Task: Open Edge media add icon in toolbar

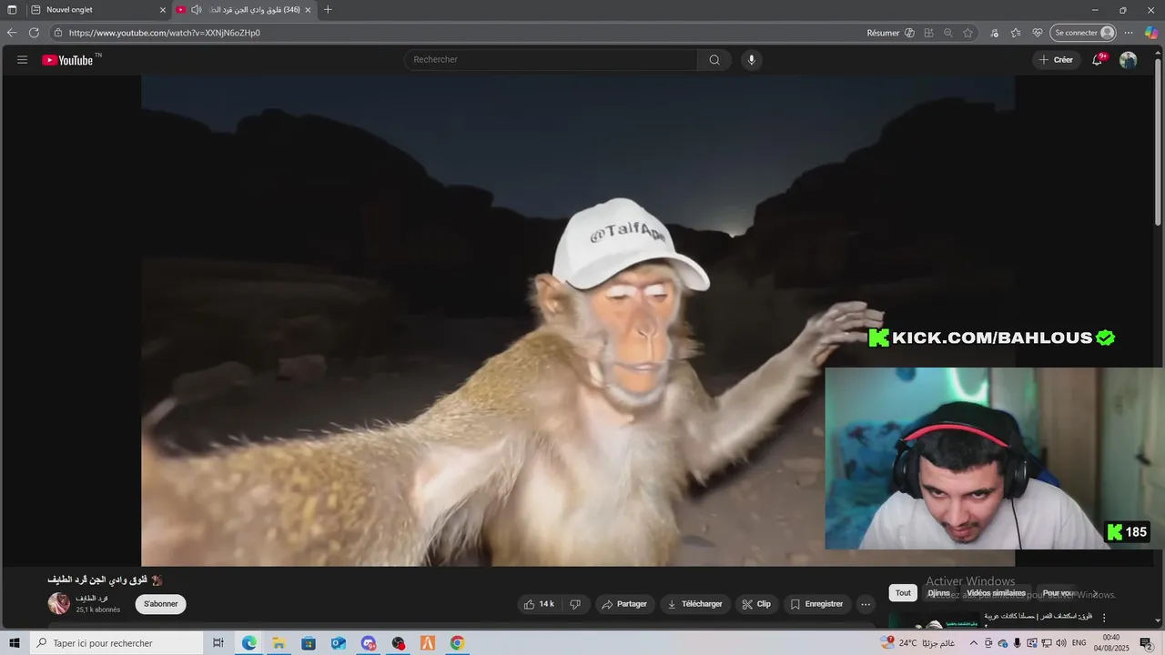Action: [x=993, y=33]
